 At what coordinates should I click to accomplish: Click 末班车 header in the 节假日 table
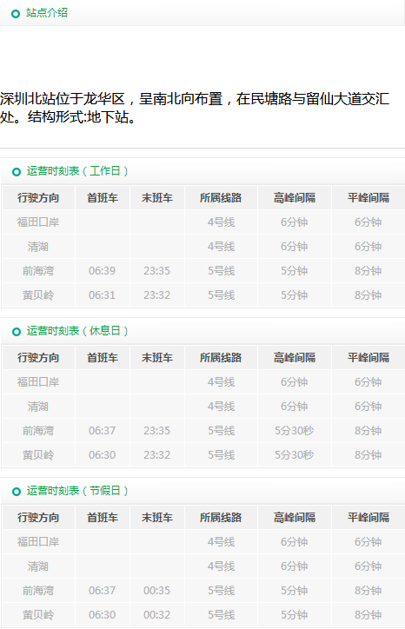(x=157, y=518)
